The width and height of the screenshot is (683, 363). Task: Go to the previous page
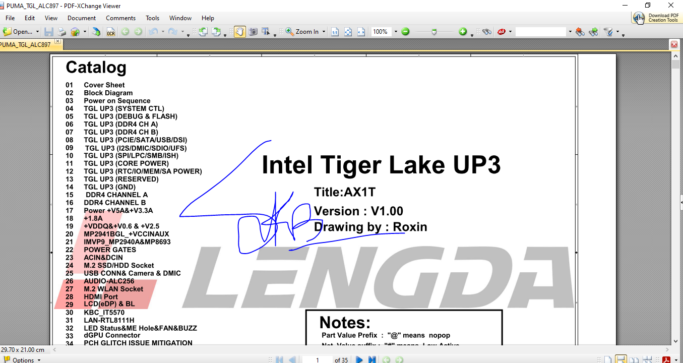click(x=292, y=360)
